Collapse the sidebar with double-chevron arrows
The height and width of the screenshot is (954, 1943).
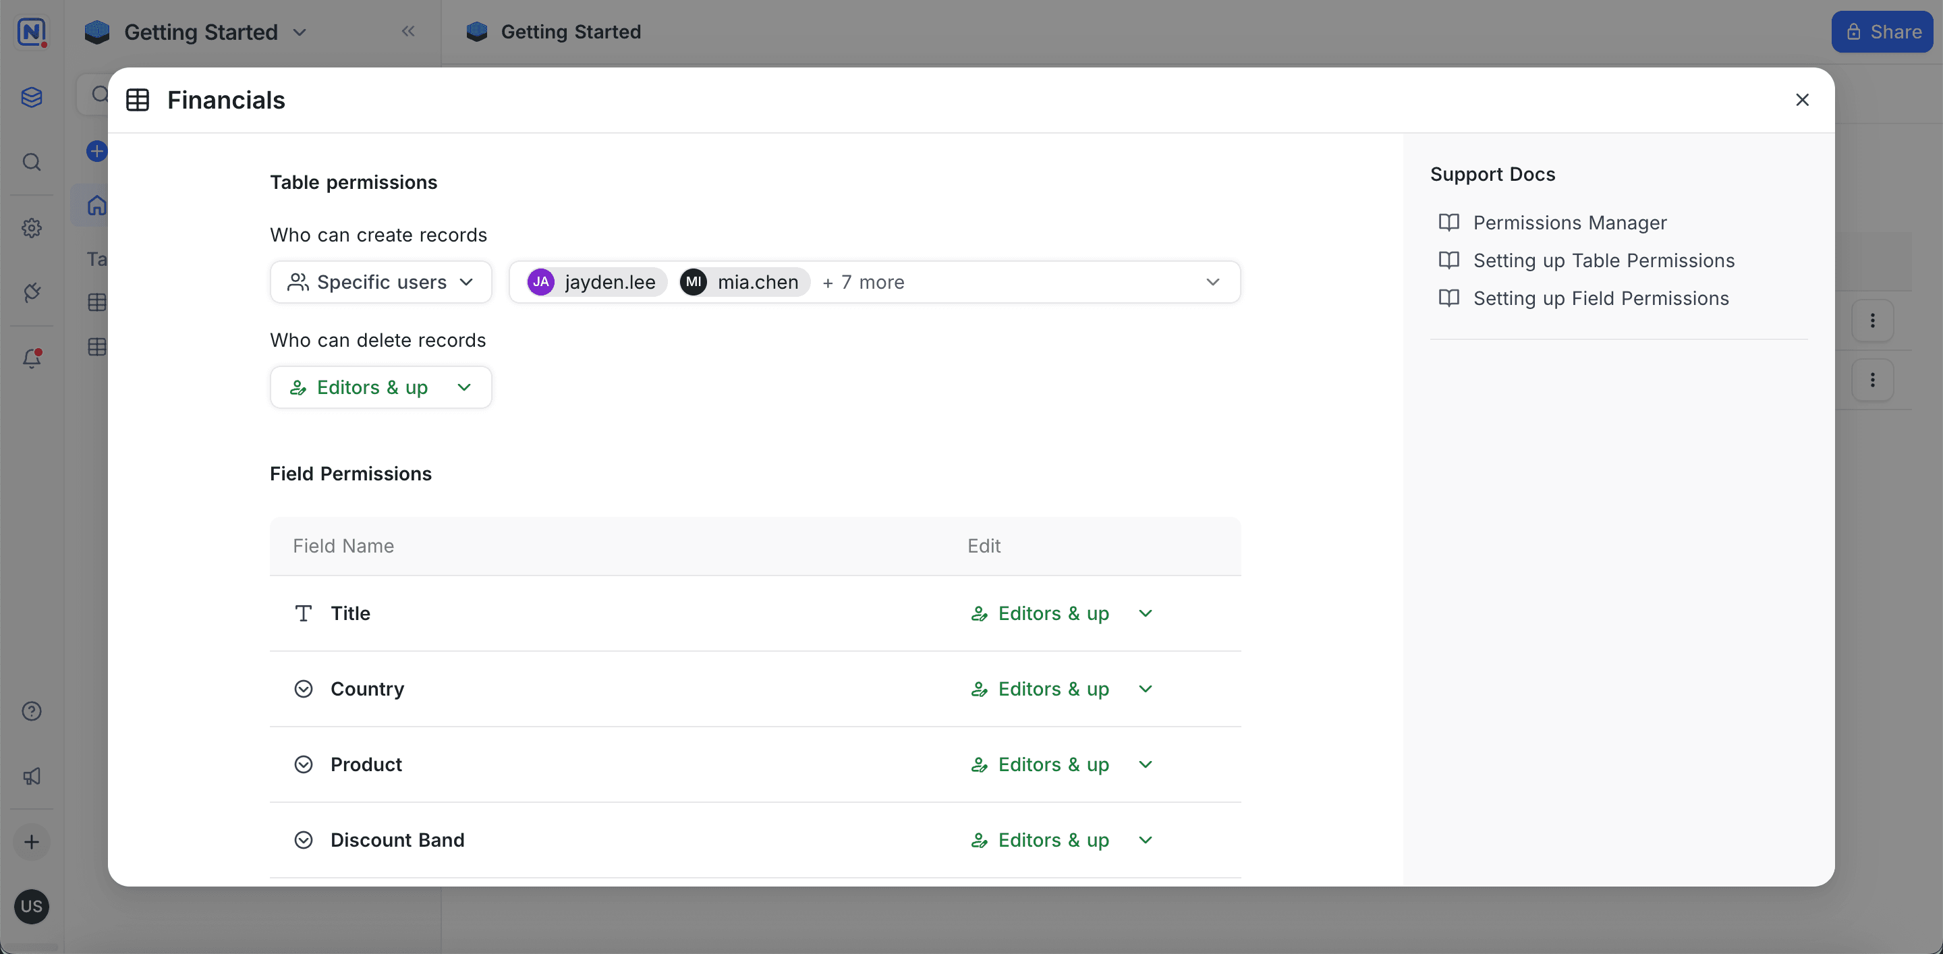pyautogui.click(x=408, y=32)
